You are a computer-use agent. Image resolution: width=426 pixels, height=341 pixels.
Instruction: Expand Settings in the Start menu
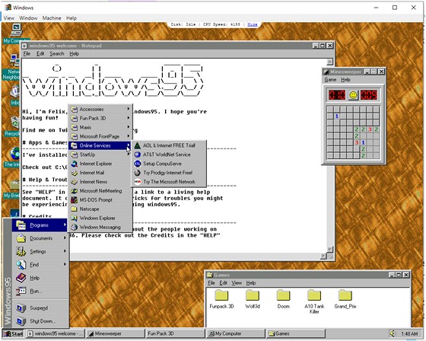pos(40,251)
